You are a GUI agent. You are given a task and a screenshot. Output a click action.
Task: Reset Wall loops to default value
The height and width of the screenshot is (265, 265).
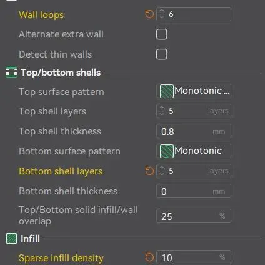(149, 14)
